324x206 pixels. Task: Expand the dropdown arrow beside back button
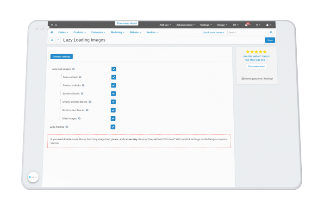58,40
